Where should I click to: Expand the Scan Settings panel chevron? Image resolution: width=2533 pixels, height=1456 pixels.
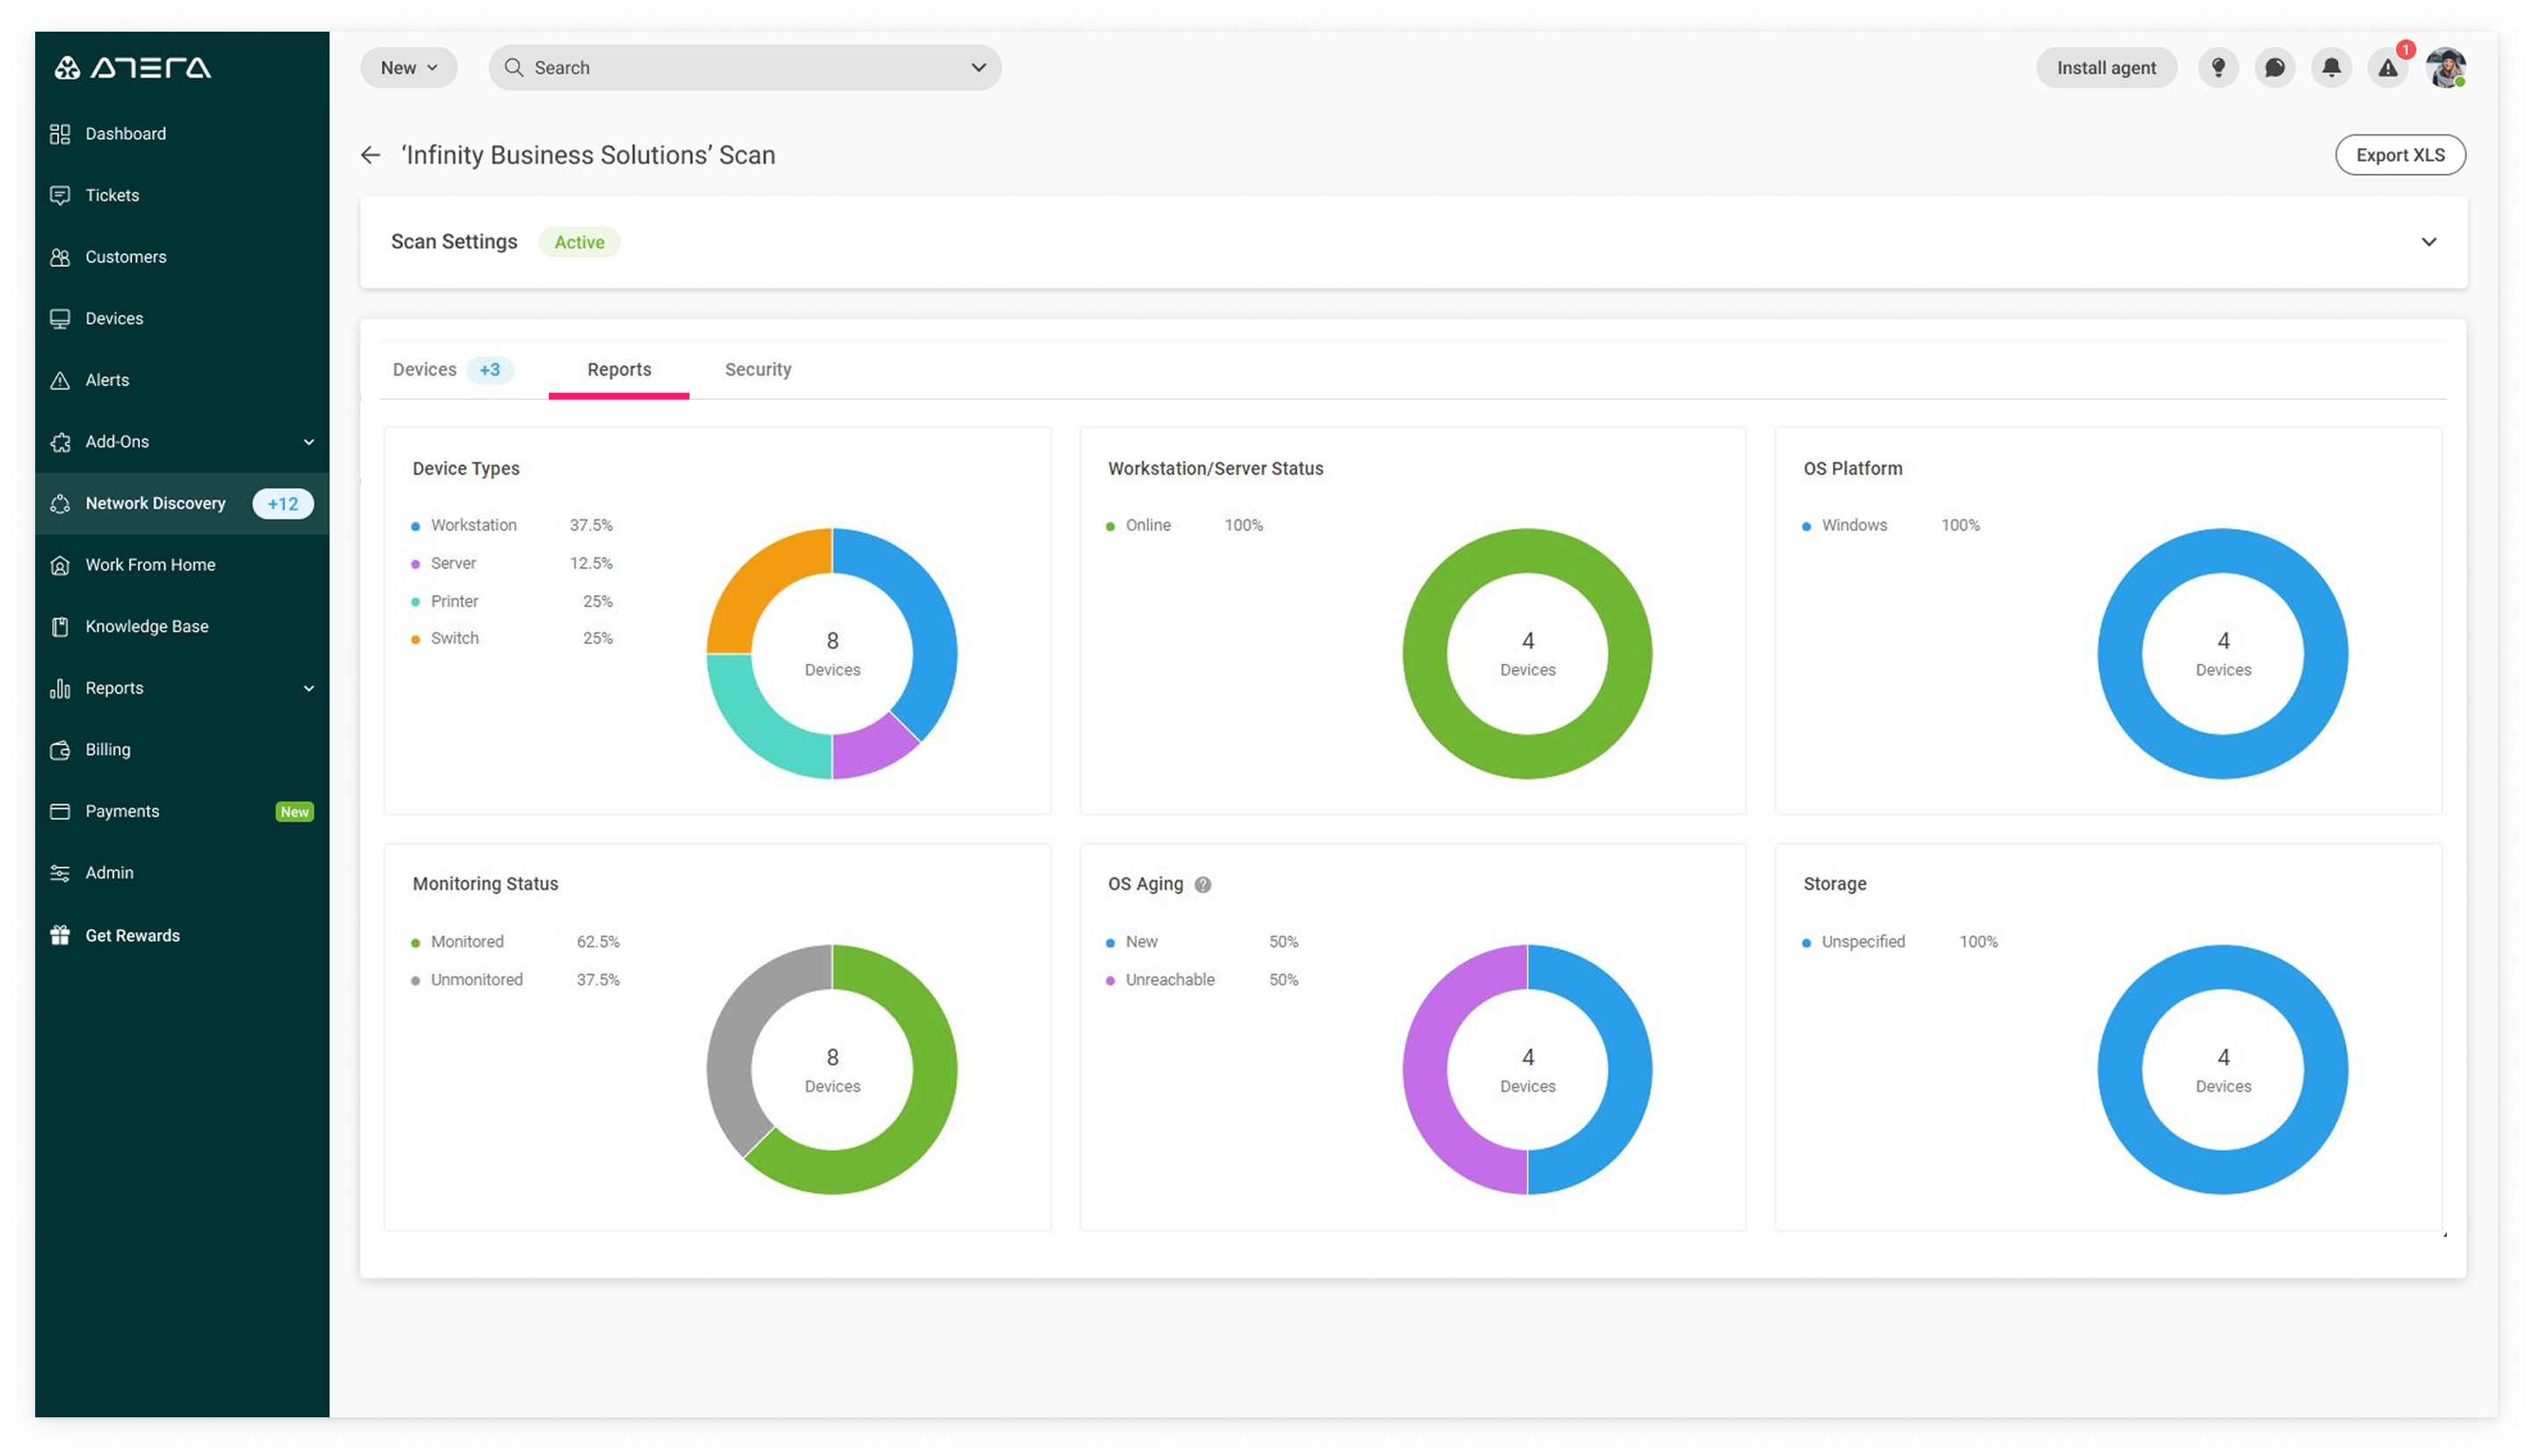[2428, 242]
